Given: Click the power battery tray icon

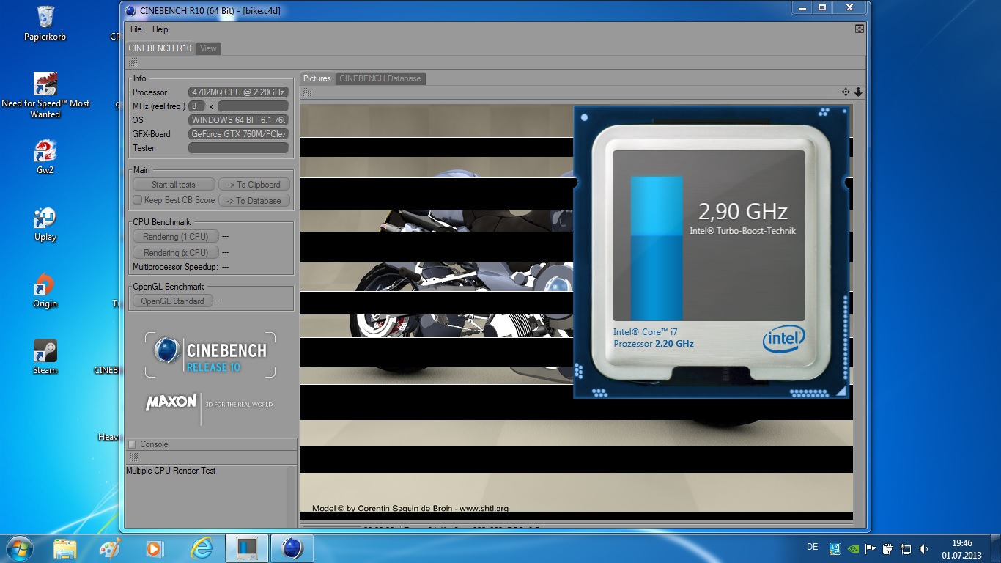Looking at the screenshot, I should (888, 548).
